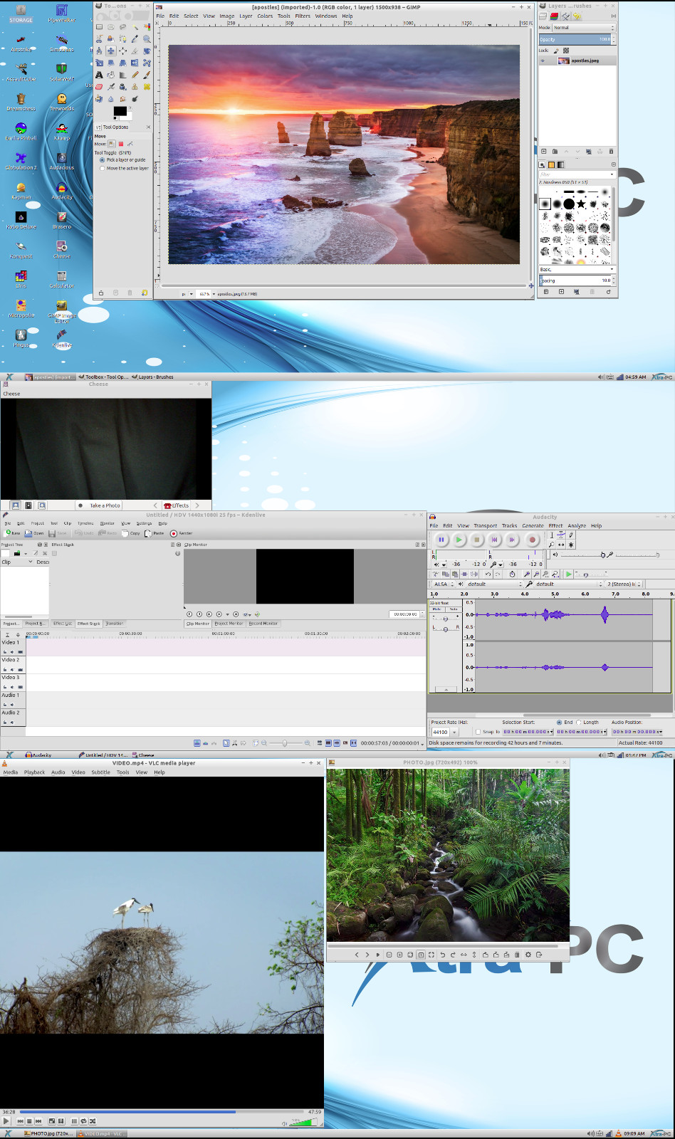675x1139 pixels.
Task: Click VLC fullscreen toggle icon
Action: click(x=52, y=1121)
